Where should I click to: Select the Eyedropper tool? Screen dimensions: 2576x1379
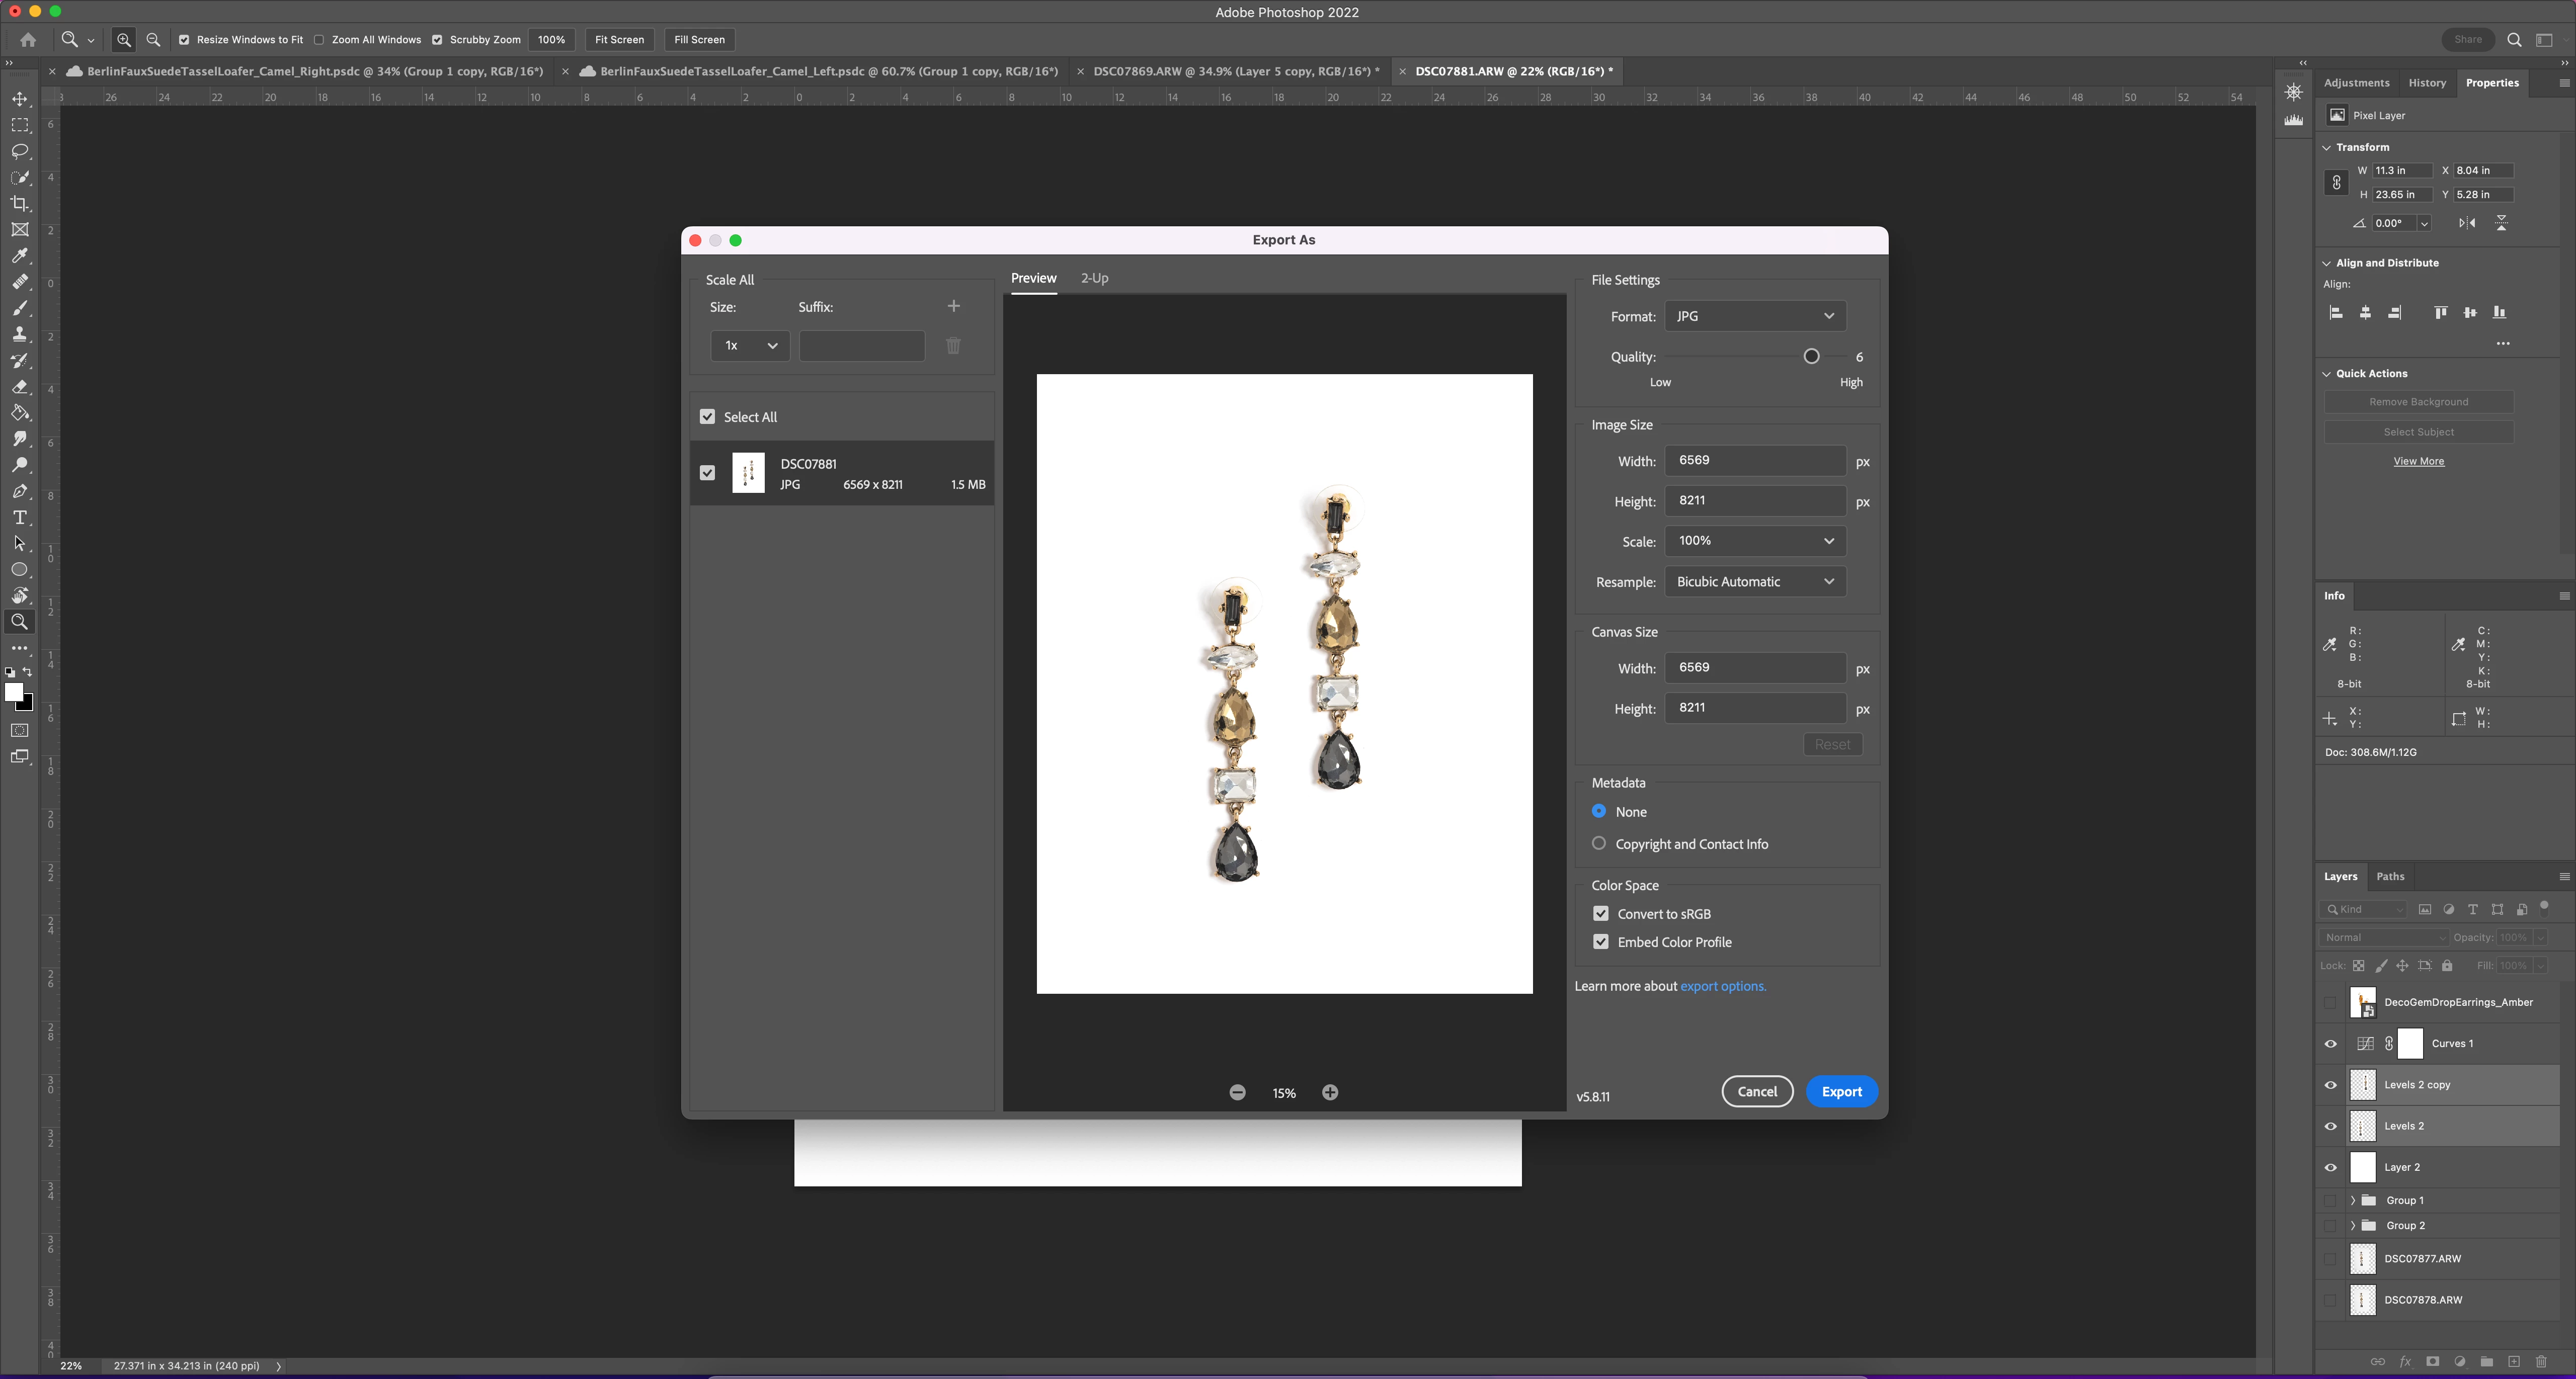point(20,256)
